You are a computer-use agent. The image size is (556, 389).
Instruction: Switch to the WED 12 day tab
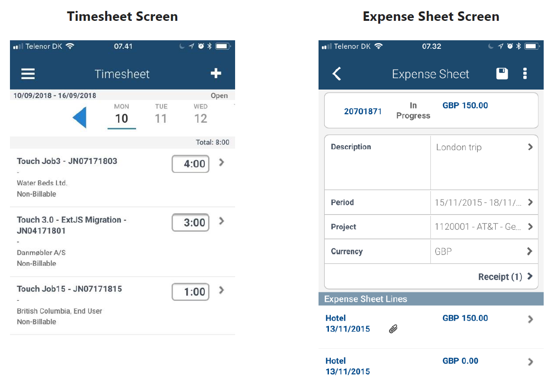coord(201,115)
